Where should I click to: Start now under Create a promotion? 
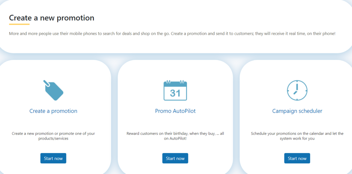pos(53,158)
